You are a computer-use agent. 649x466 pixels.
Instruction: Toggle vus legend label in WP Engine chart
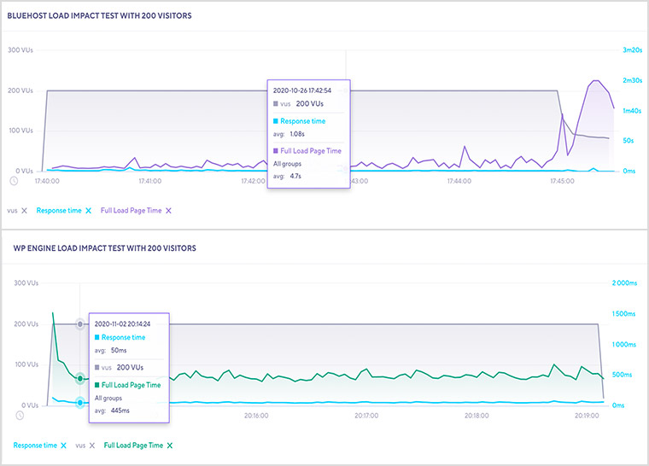pos(80,446)
